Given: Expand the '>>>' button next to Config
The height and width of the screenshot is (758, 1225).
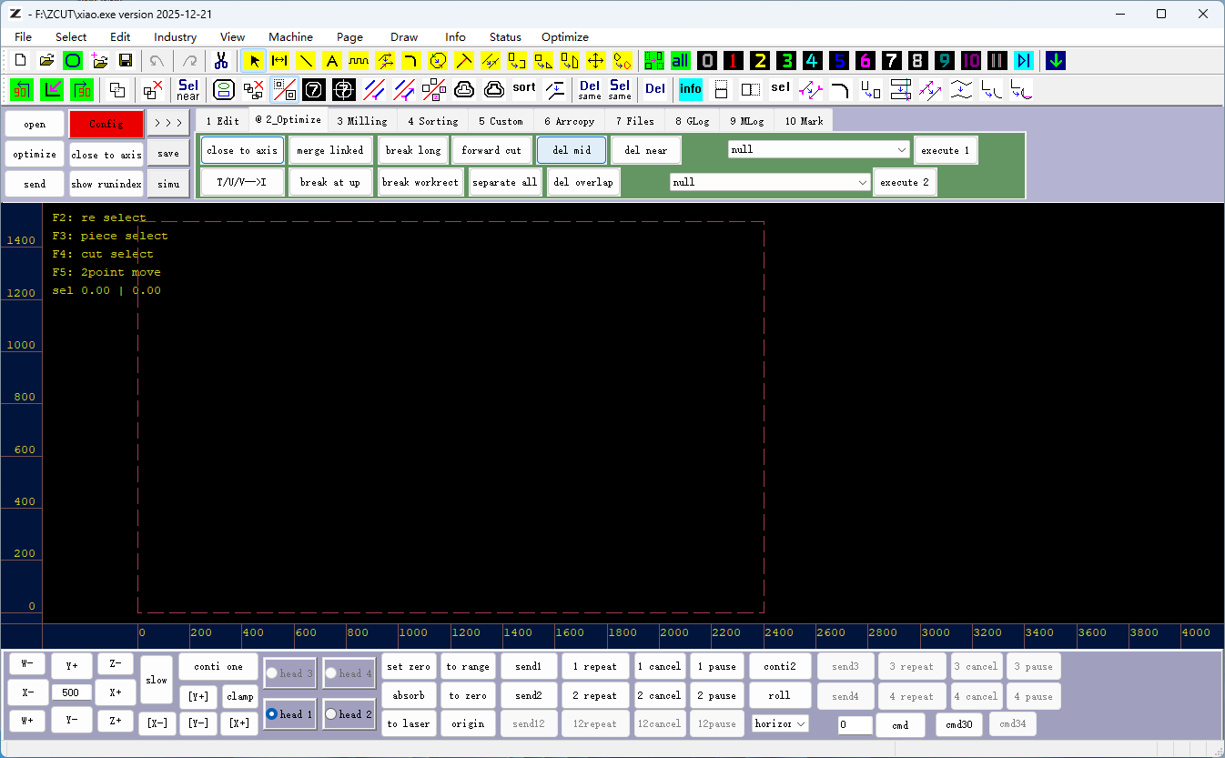Looking at the screenshot, I should (x=168, y=124).
